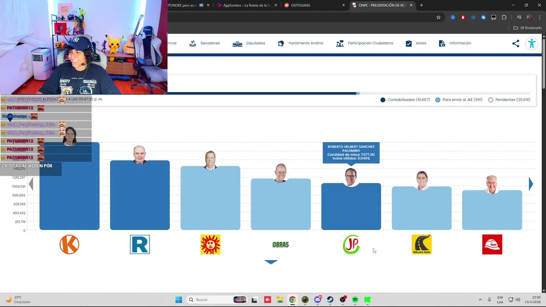Open the Windows Start menu
This screenshot has height=307, width=546.
coord(179,300)
